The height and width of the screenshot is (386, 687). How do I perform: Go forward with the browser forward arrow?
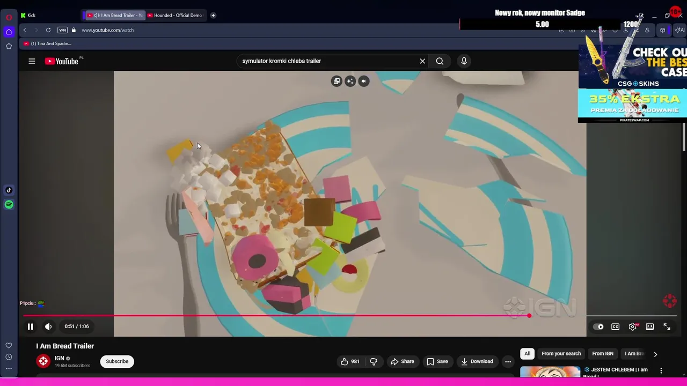[36, 31]
